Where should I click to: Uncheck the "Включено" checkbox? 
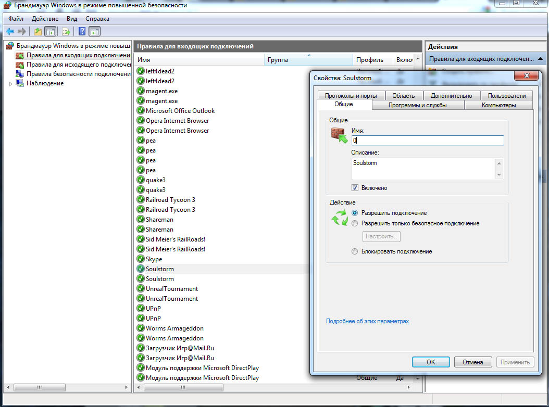pyautogui.click(x=355, y=188)
